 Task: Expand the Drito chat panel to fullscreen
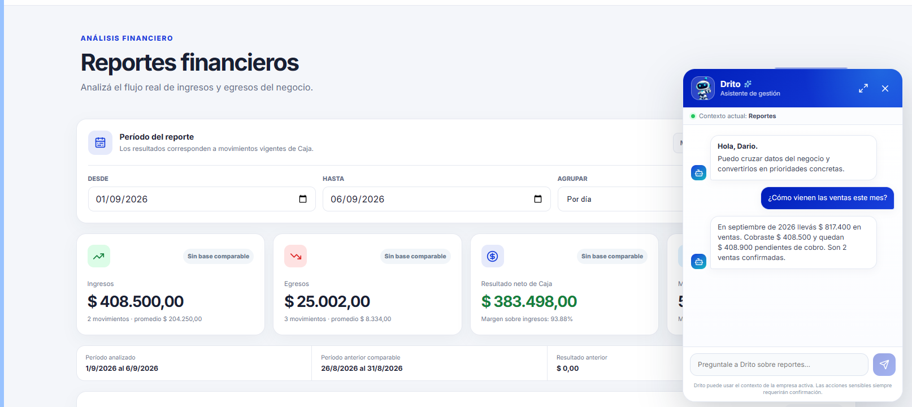click(863, 88)
